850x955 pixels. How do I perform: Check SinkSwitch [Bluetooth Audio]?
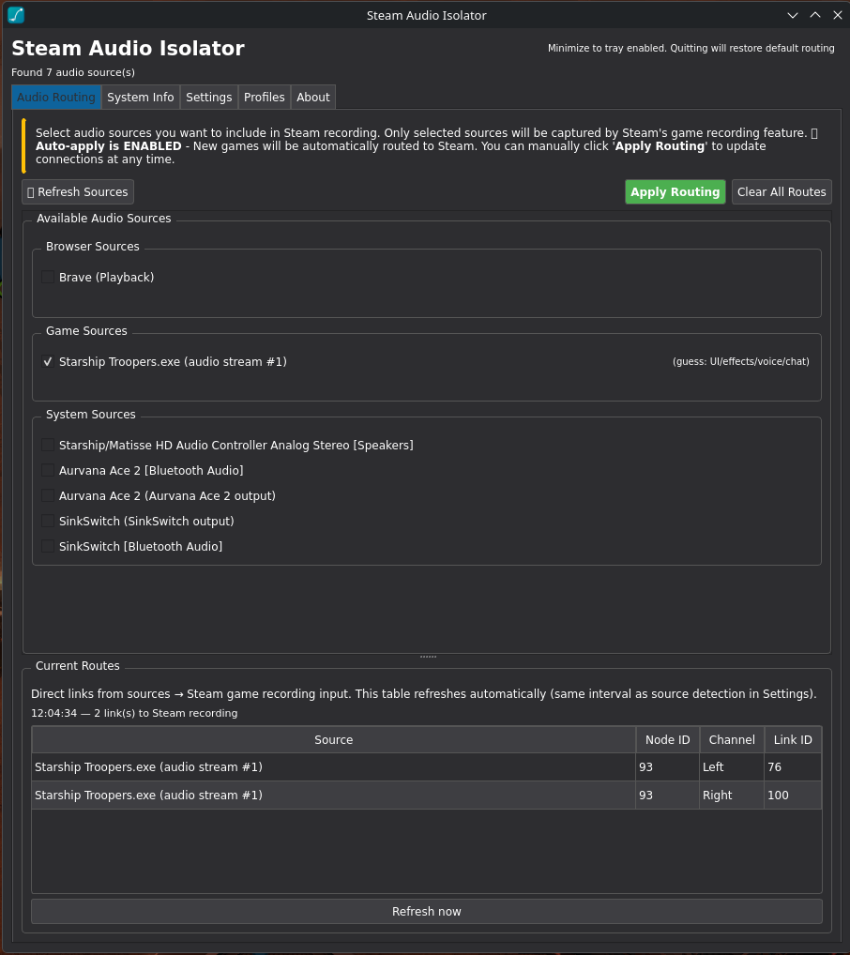[x=48, y=546]
